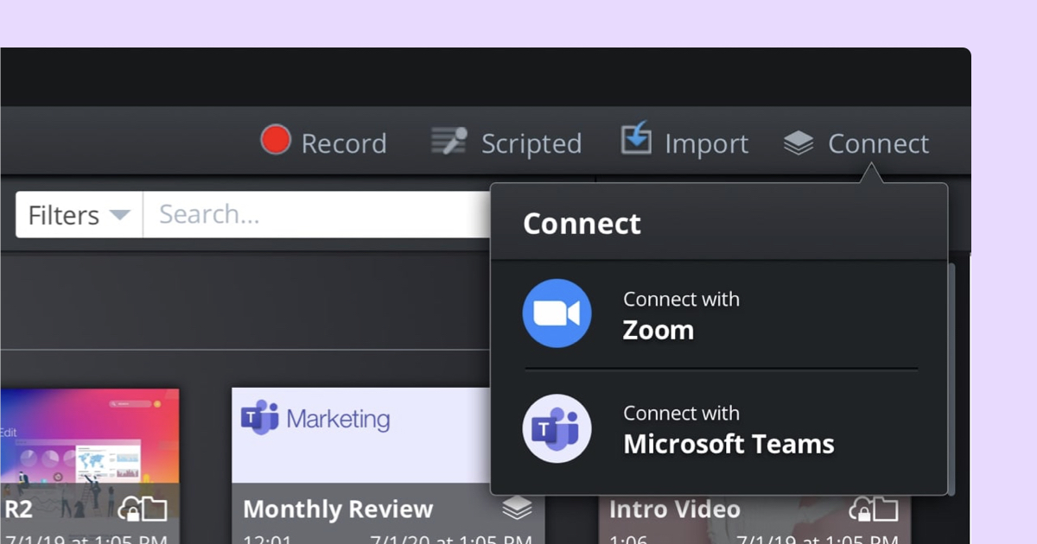Click the Connect popup scrollbar
This screenshot has height=544, width=1037.
(x=953, y=378)
